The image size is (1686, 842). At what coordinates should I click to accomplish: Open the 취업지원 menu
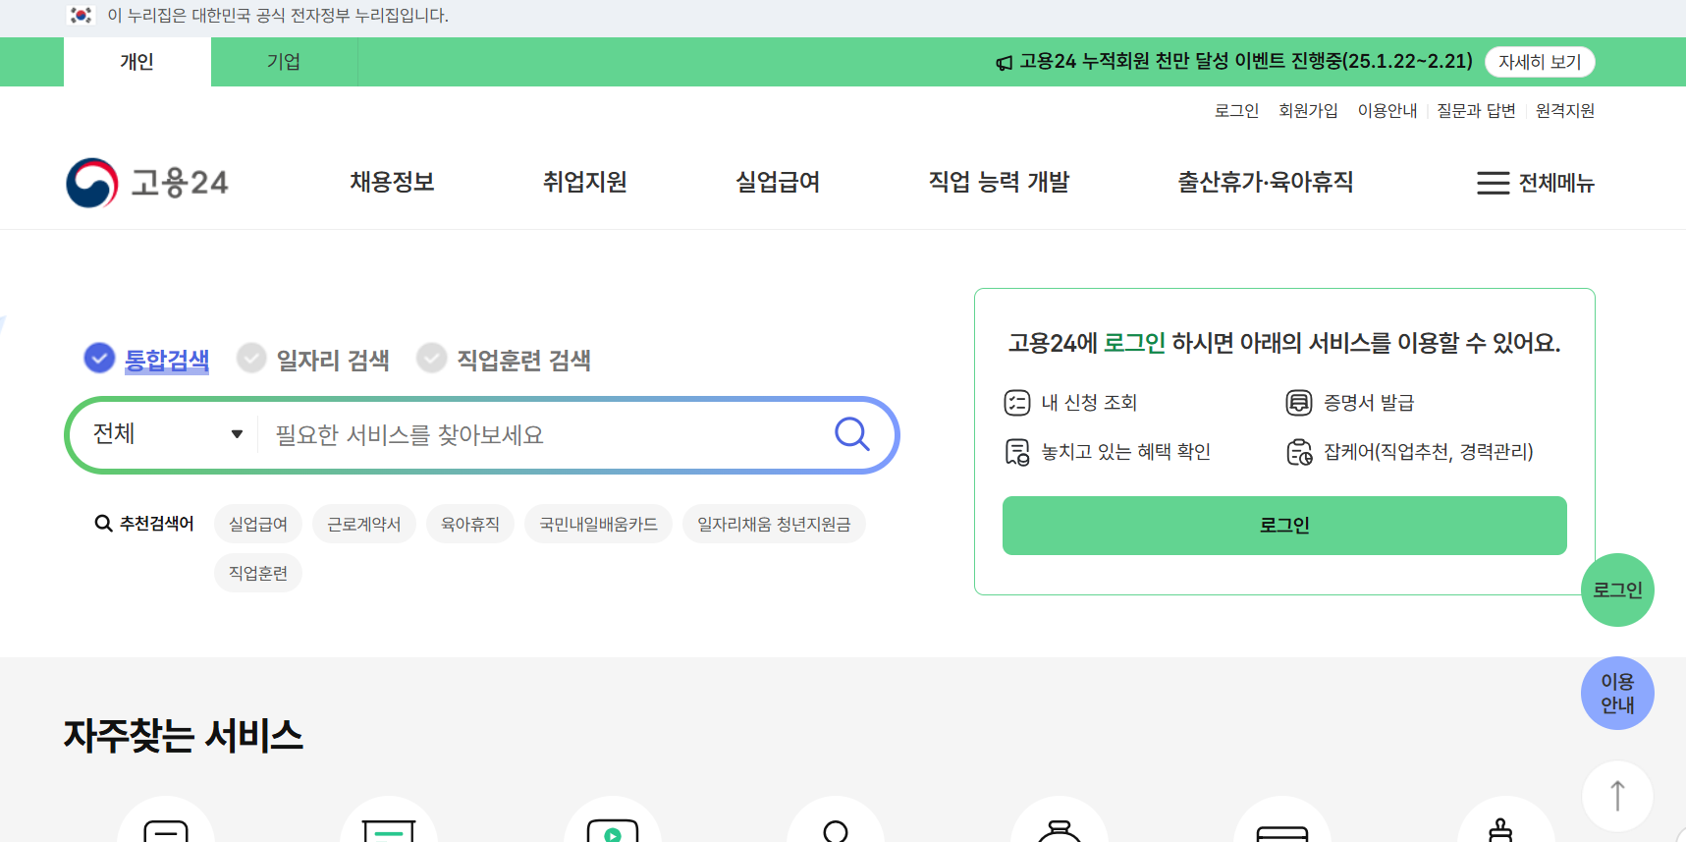tap(585, 182)
